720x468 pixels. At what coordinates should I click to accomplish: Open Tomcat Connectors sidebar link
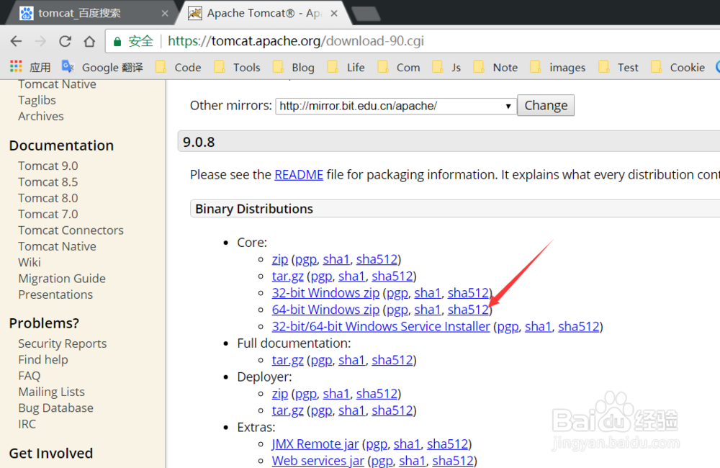coord(71,230)
